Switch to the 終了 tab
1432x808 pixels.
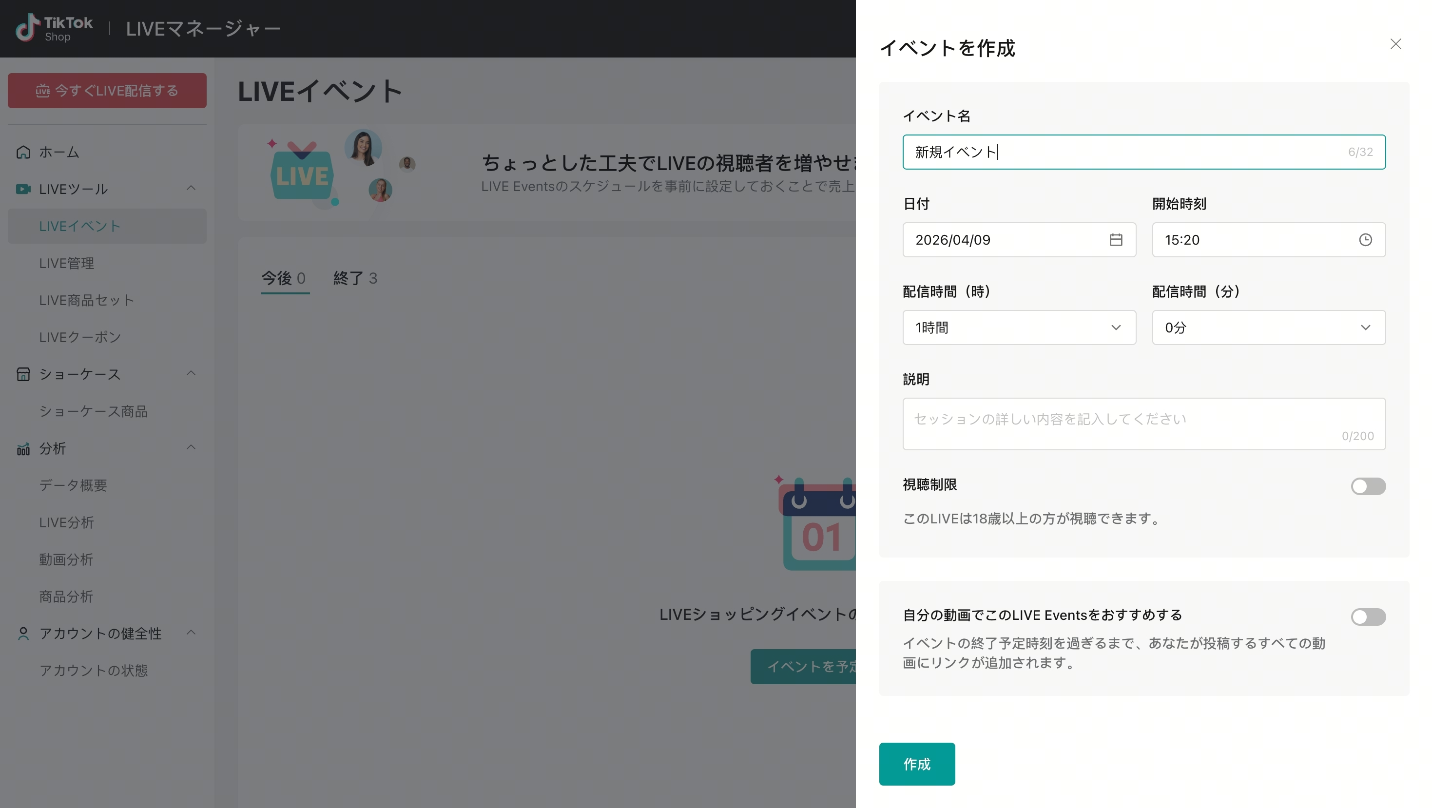[x=355, y=278]
